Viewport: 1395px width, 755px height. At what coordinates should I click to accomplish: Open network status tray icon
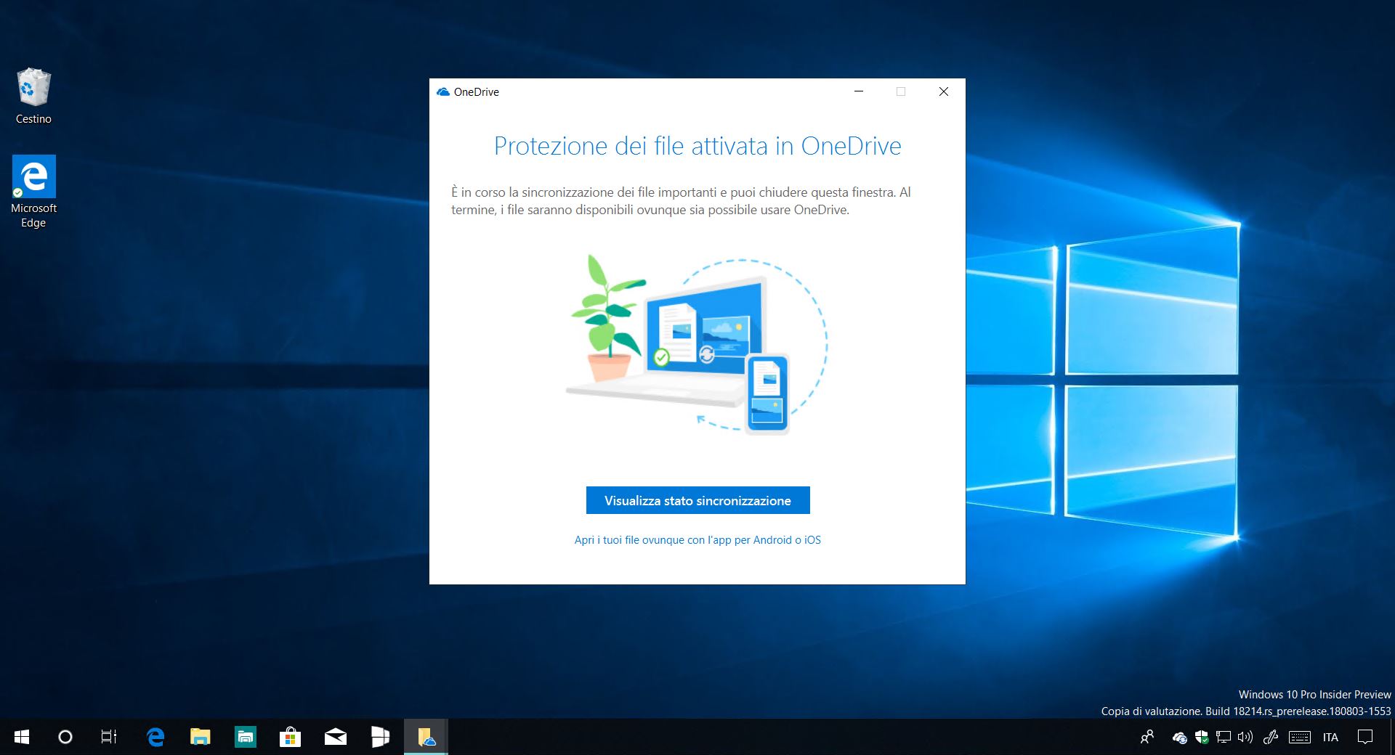[1224, 738]
